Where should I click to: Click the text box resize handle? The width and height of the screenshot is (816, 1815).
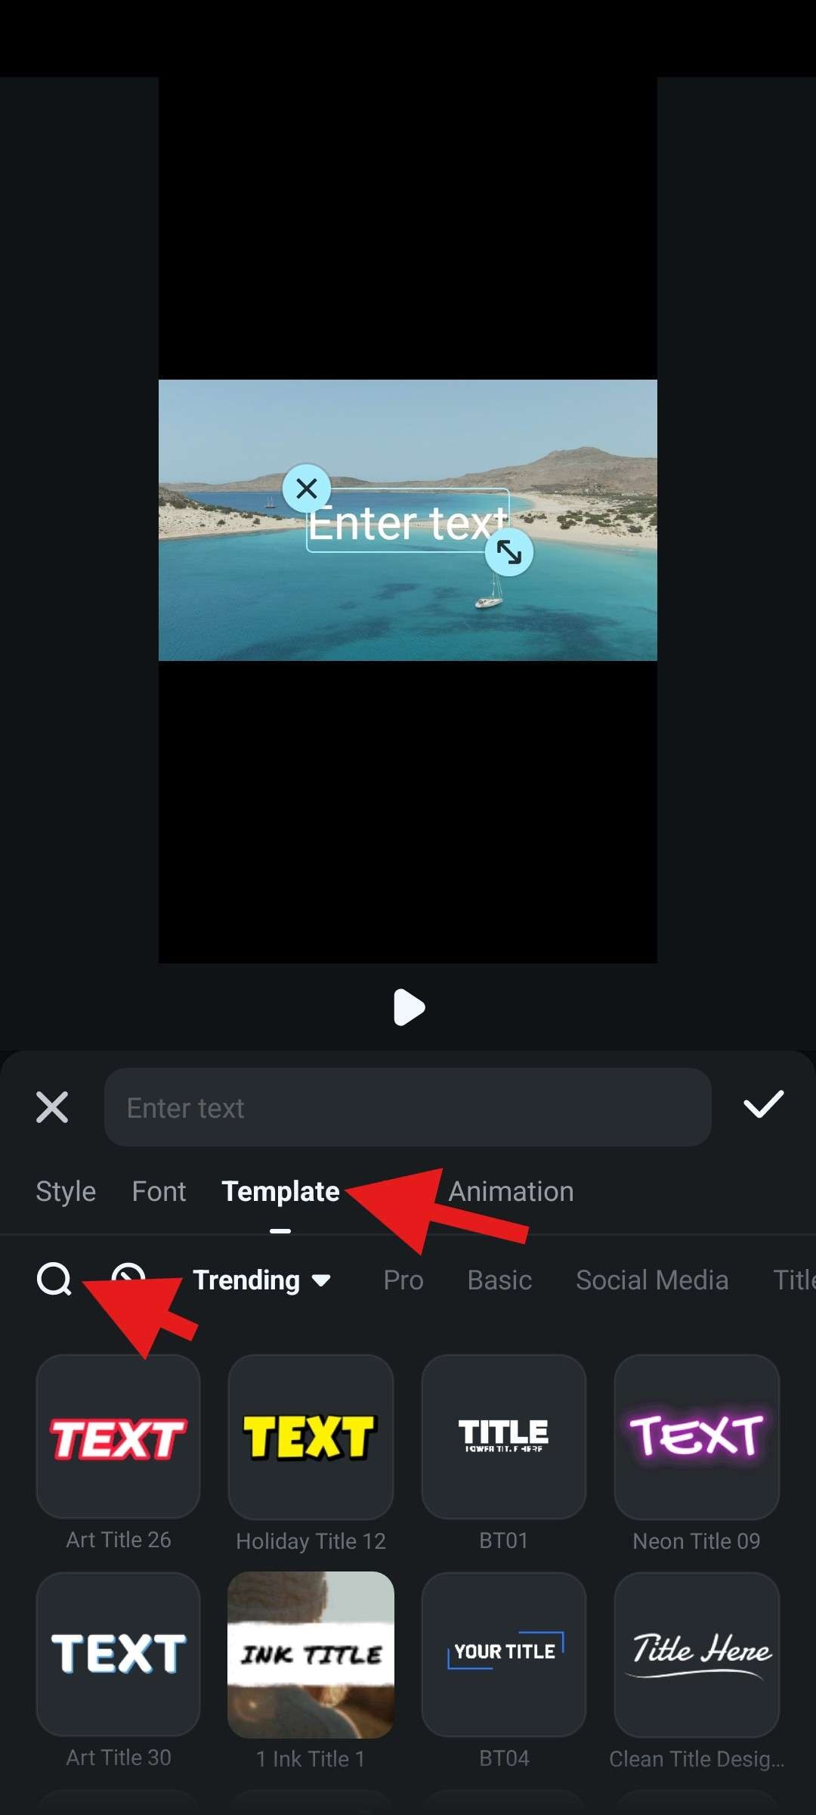(x=509, y=552)
